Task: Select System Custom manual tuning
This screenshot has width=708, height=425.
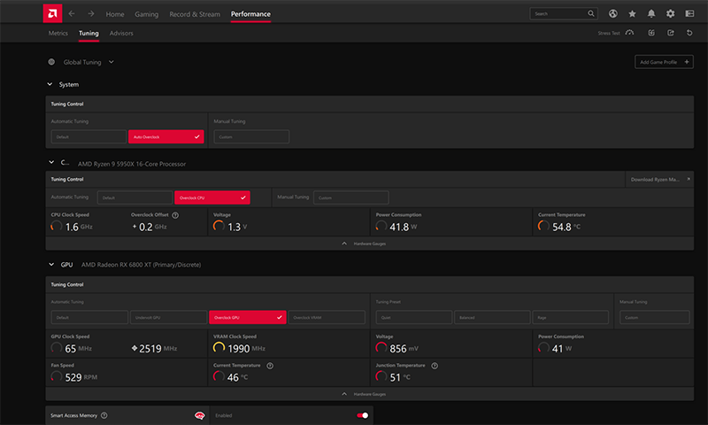Action: pyautogui.click(x=251, y=137)
